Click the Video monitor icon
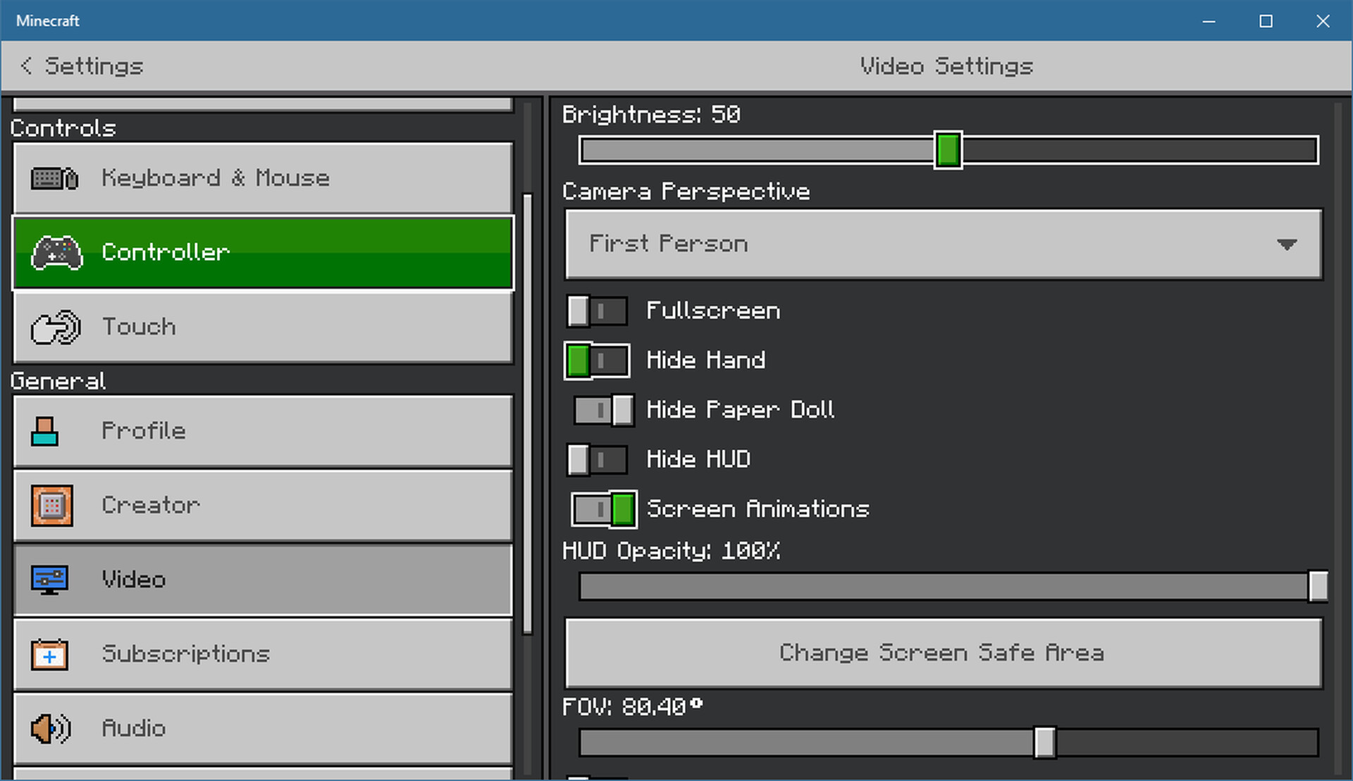Screen dimensions: 1353x781 [x=49, y=580]
